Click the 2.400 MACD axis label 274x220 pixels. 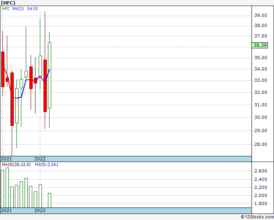point(261,179)
